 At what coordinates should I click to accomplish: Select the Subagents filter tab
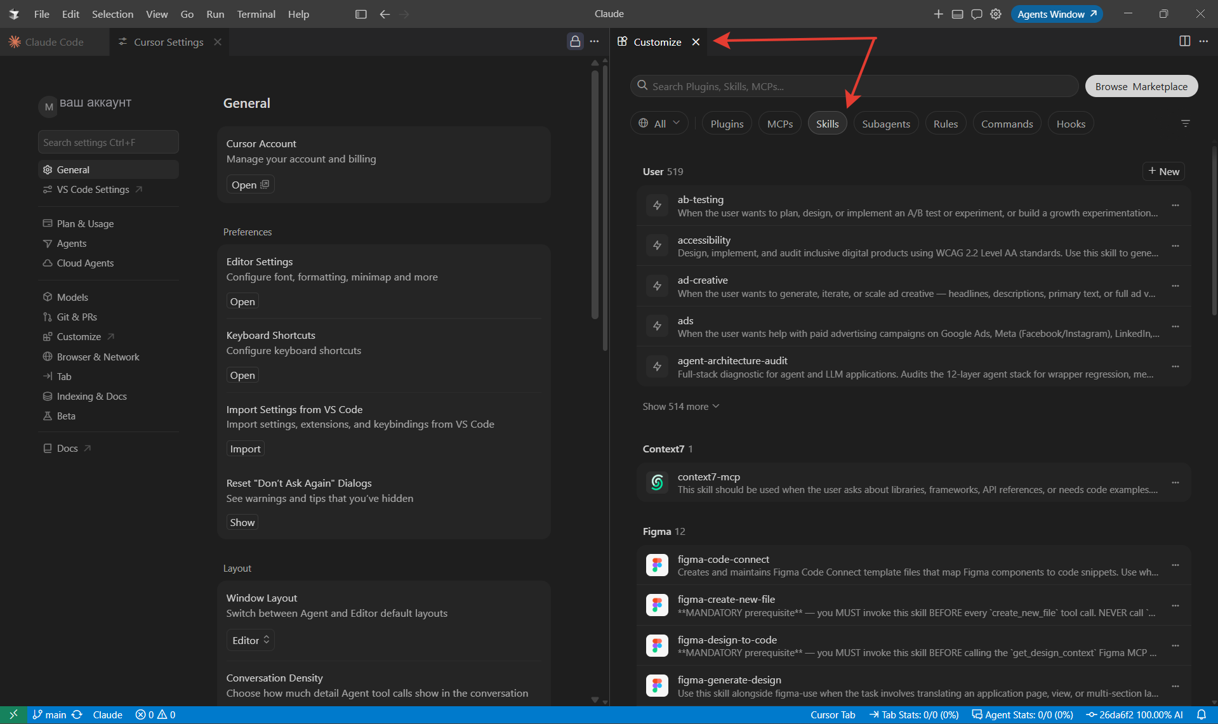click(x=886, y=124)
